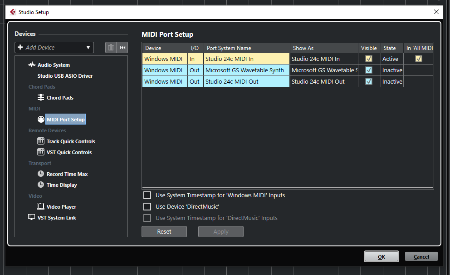Click the 'In' I/O cell
Screen dimensions: 450x275
(196, 59)
